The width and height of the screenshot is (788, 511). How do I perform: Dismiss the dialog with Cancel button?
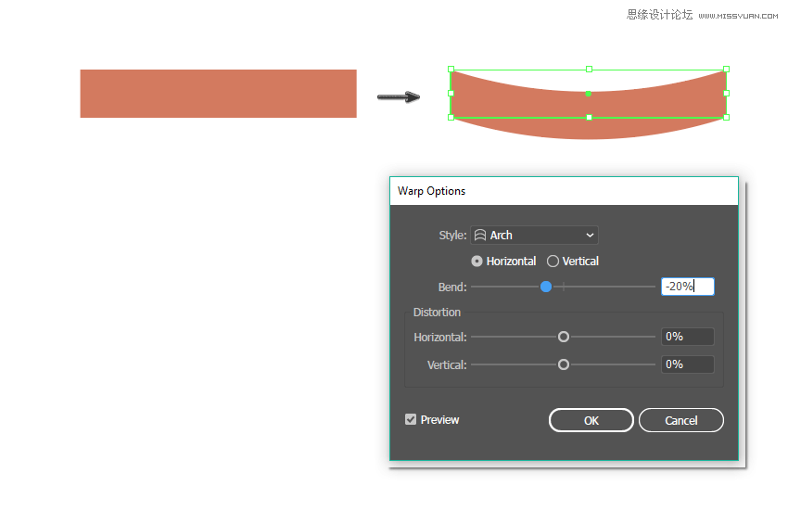pos(681,420)
